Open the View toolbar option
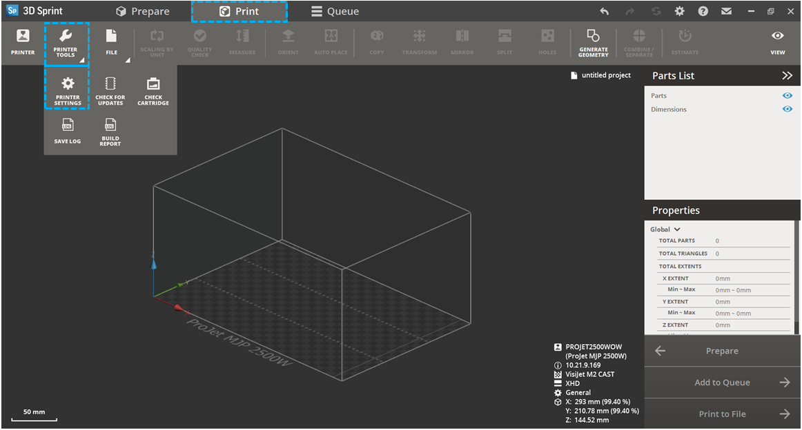The height and width of the screenshot is (430, 802). pyautogui.click(x=777, y=42)
